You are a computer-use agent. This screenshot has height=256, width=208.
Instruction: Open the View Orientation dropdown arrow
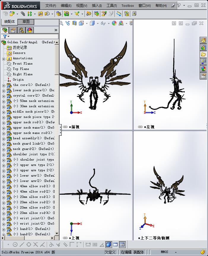coord(87,23)
